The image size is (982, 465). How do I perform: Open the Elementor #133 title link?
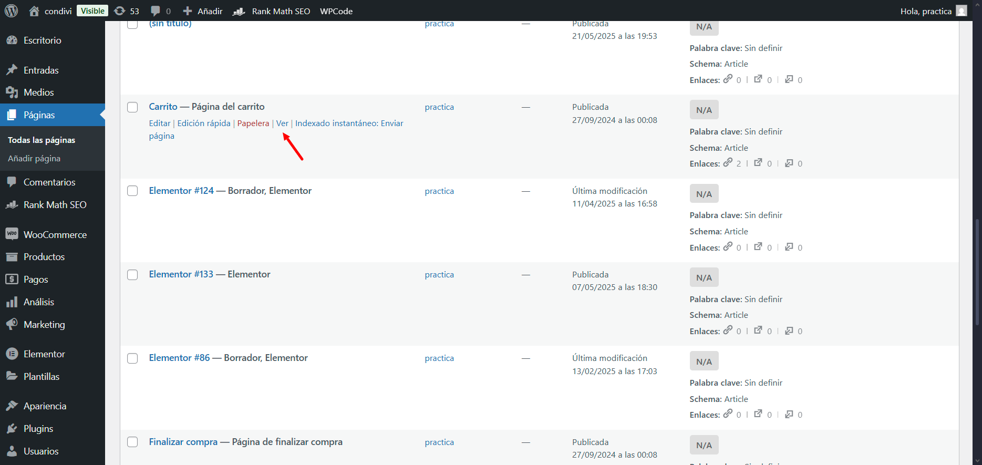[181, 274]
